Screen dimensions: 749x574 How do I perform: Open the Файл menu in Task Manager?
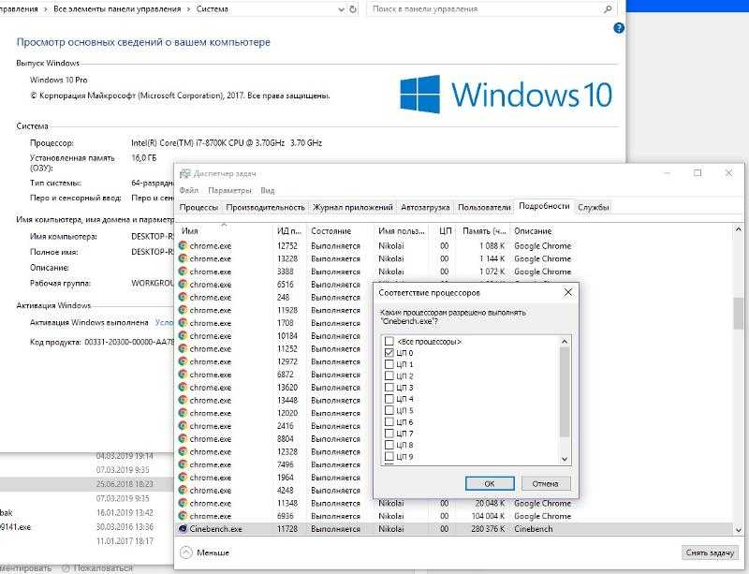(189, 190)
